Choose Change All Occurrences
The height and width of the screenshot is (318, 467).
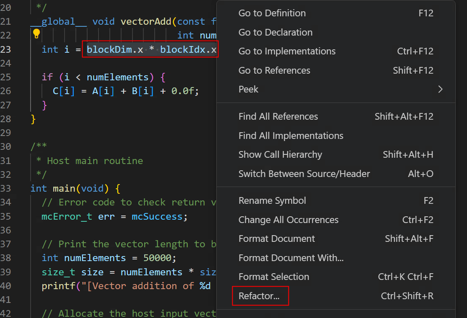(288, 220)
